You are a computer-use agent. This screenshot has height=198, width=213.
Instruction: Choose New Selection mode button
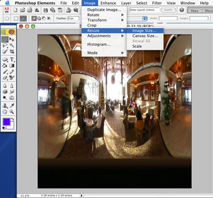tap(34, 18)
